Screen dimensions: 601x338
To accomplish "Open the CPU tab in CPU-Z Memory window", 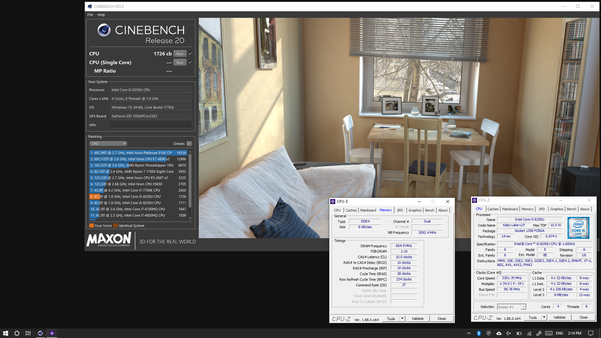I will coord(337,210).
